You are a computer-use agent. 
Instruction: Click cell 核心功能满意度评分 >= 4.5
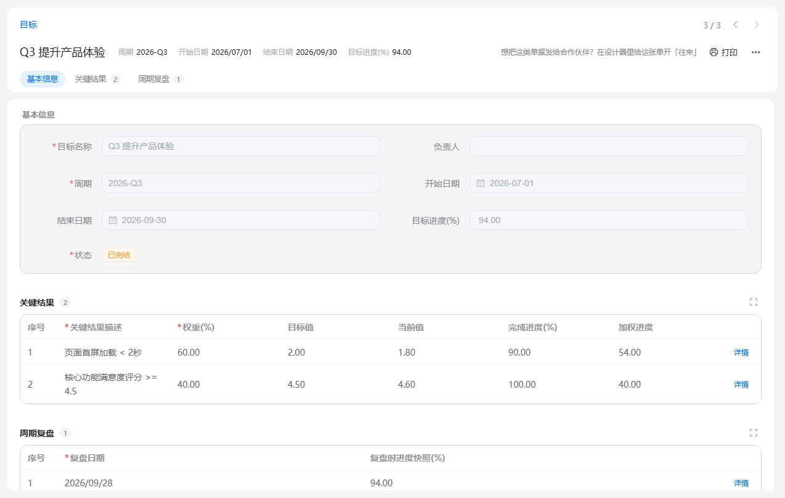(111, 384)
